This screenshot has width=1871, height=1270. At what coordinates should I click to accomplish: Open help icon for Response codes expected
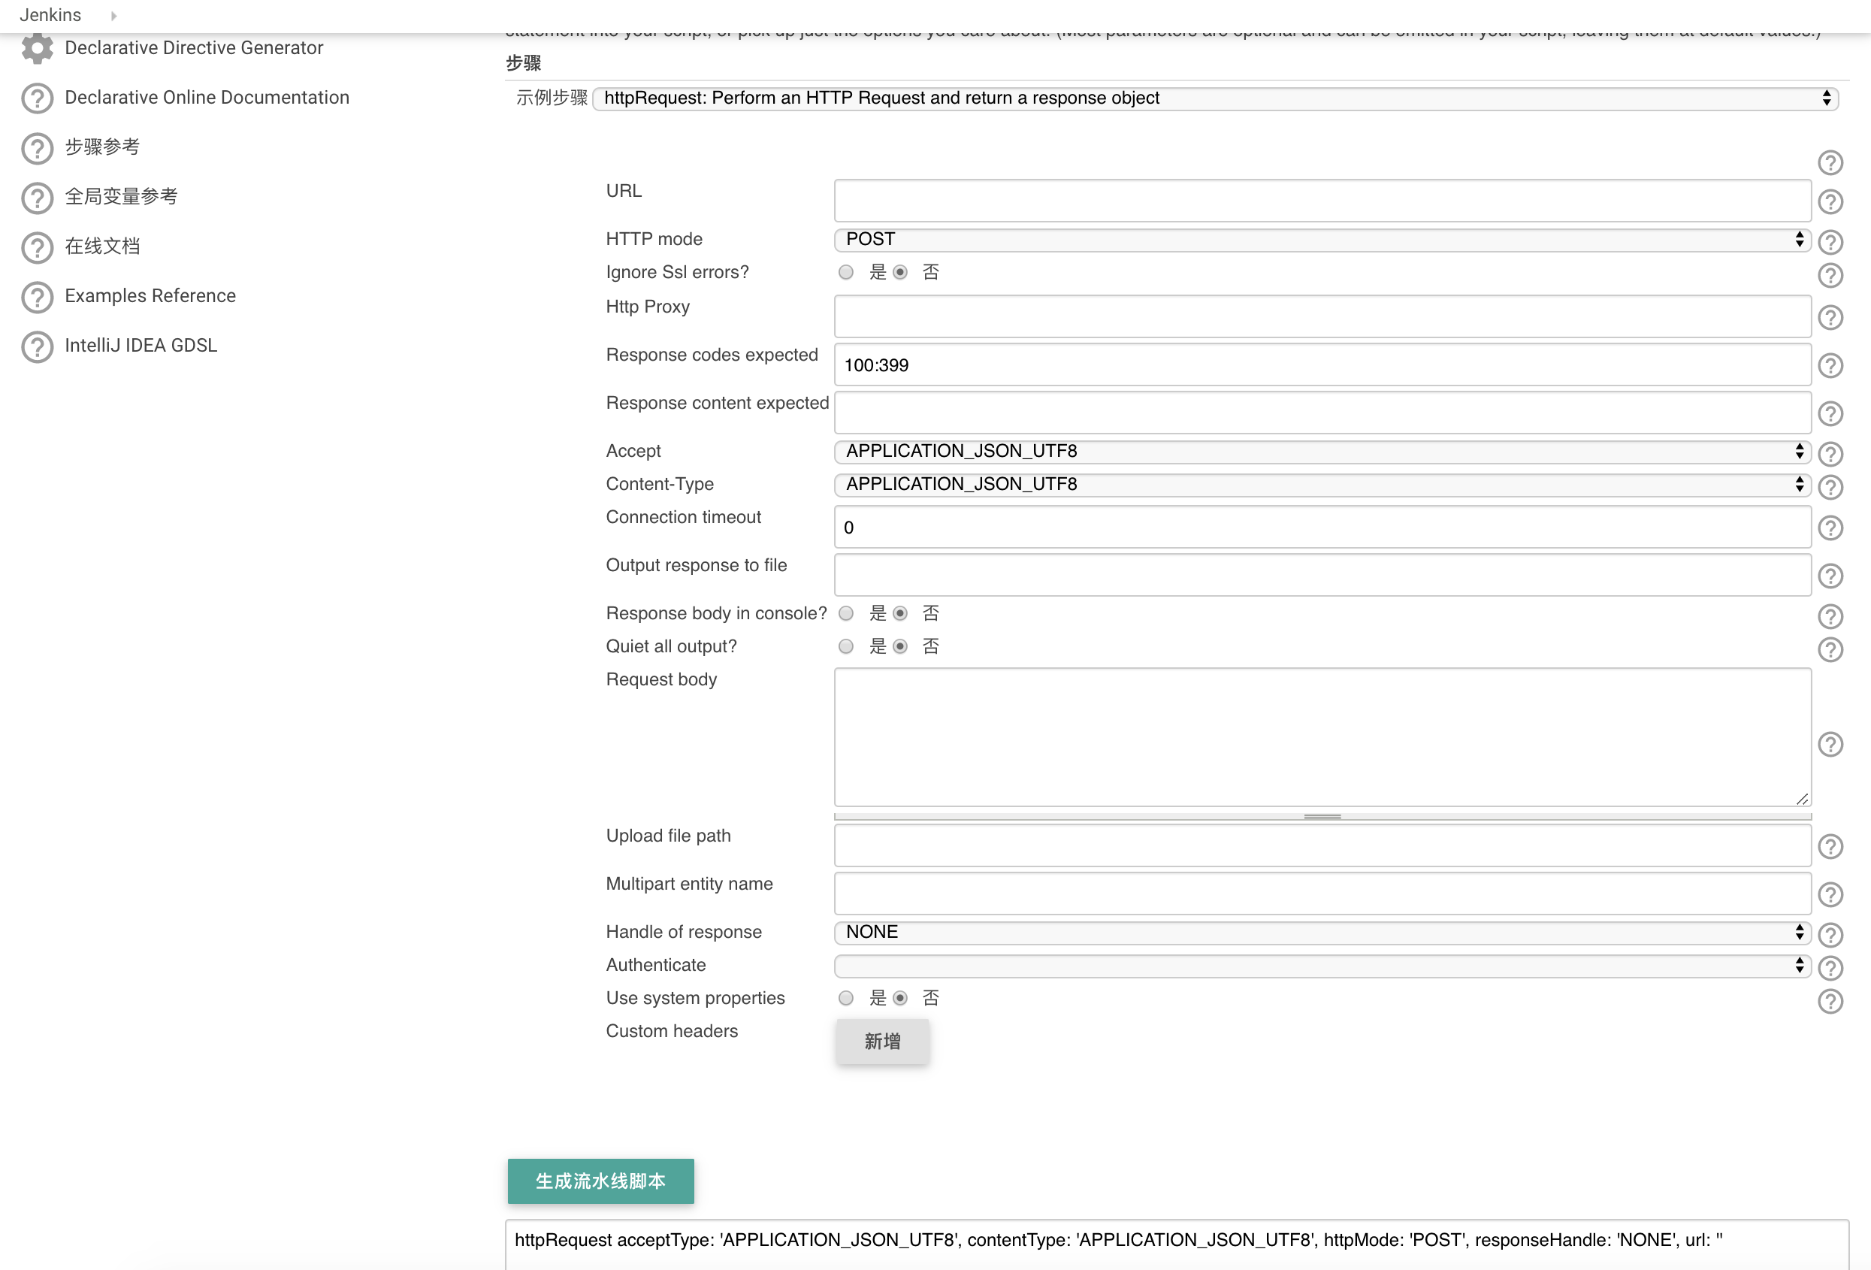[x=1830, y=366]
